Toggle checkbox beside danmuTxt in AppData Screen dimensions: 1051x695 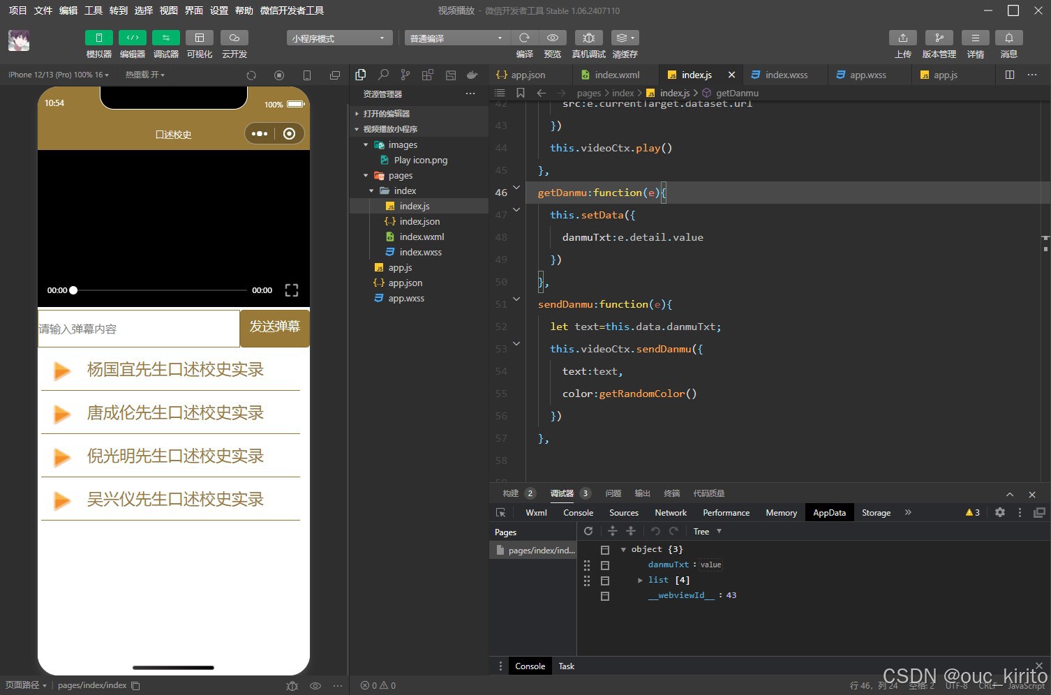605,565
